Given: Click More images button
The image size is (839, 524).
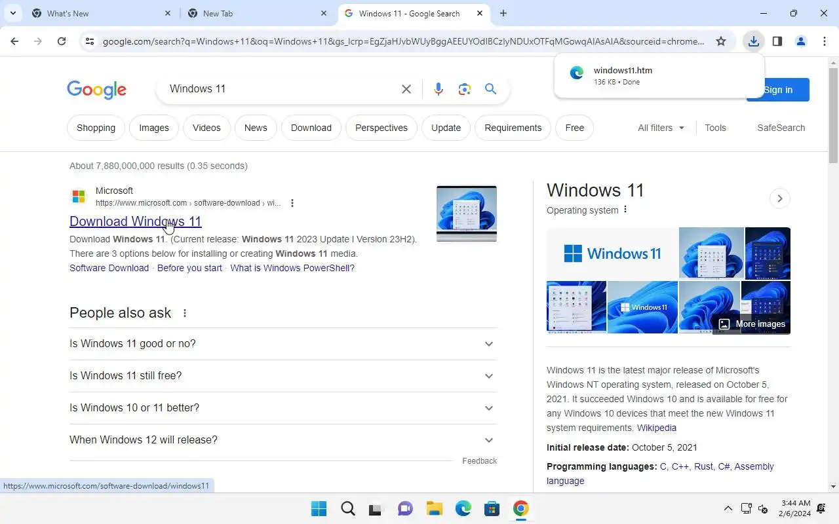Looking at the screenshot, I should point(752,324).
